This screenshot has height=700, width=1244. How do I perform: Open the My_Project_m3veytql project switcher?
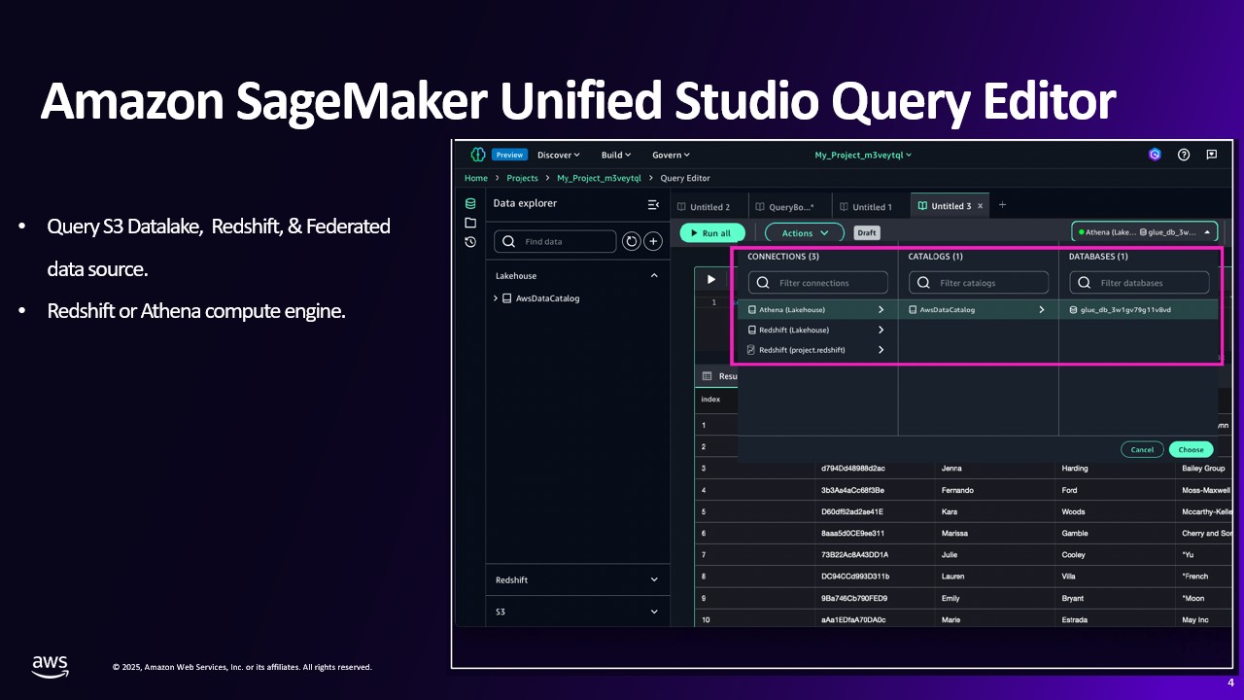tap(864, 155)
